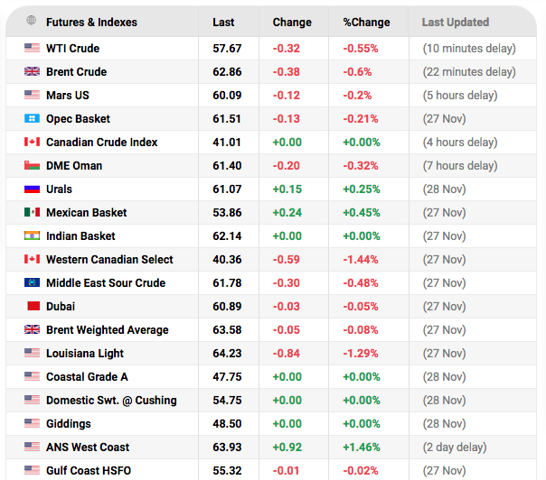Viewport: 546px width, 480px height.
Task: Click WTI Crude last price 57.67
Action: 227,49
